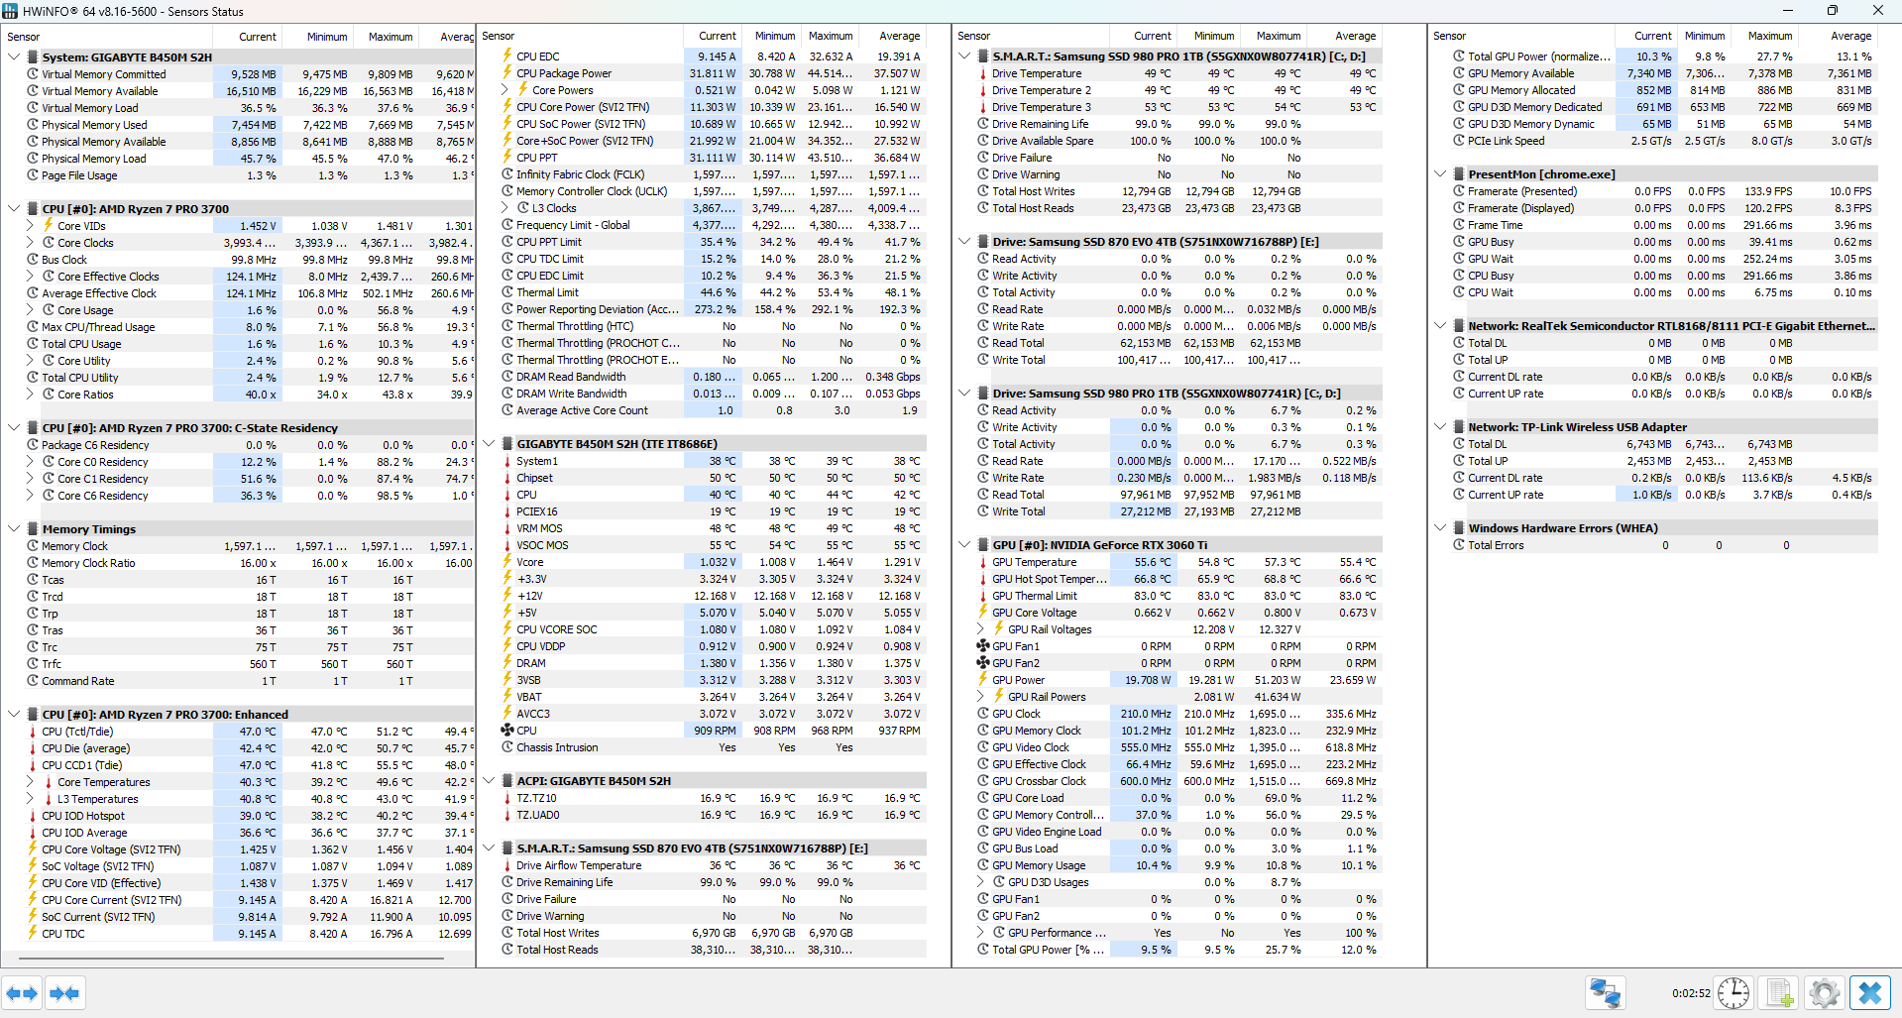
Task: Click third panel's Sensor column header
Action: click(x=1031, y=36)
